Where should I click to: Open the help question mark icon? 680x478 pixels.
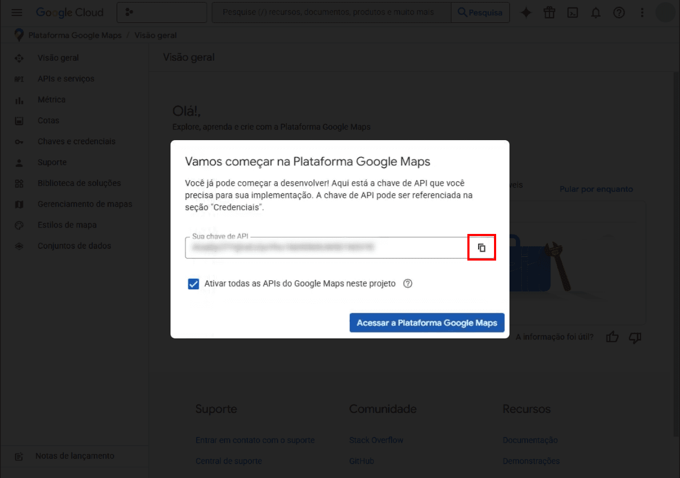click(x=619, y=13)
